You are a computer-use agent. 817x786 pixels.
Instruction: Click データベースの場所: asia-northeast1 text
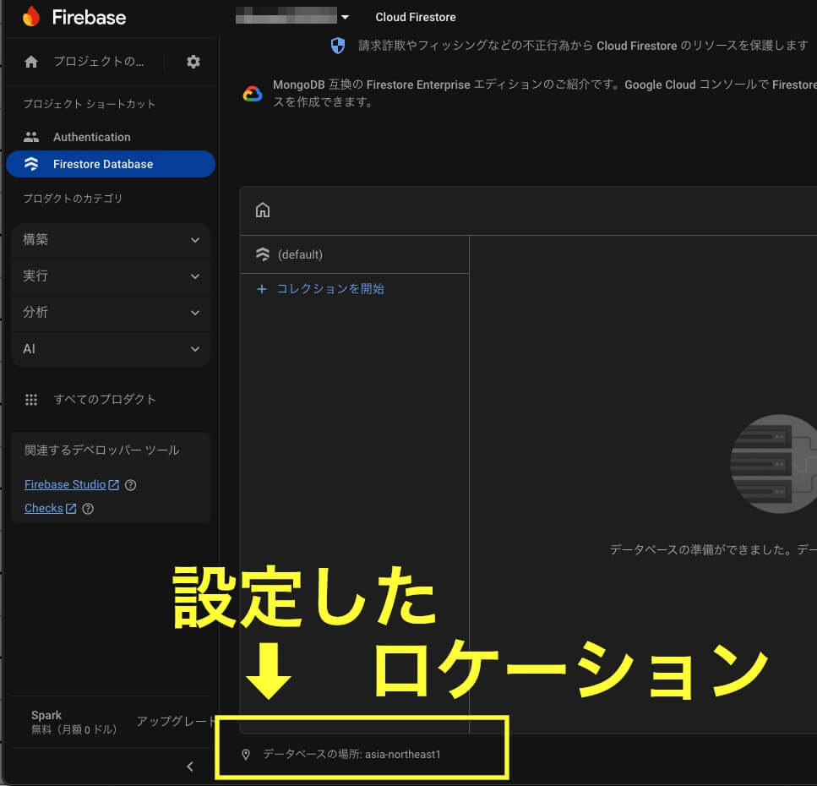[x=351, y=754]
